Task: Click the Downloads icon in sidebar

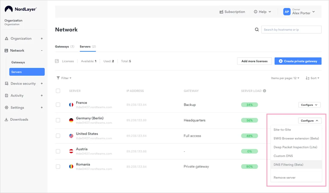Action: coord(7,119)
